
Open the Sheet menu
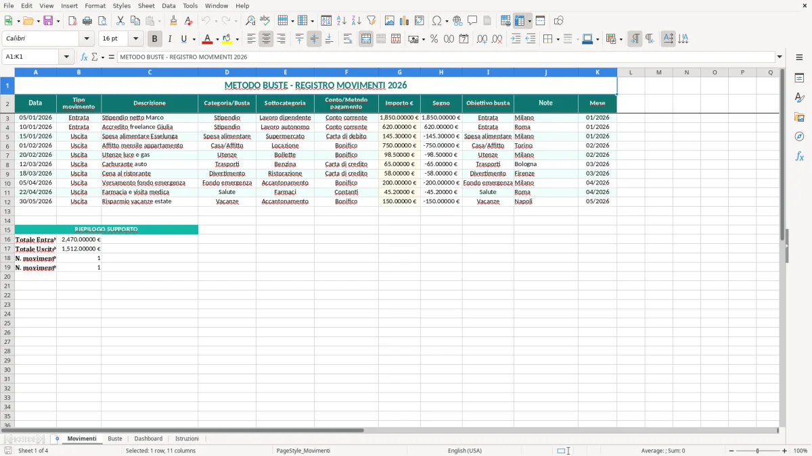pos(146,5)
